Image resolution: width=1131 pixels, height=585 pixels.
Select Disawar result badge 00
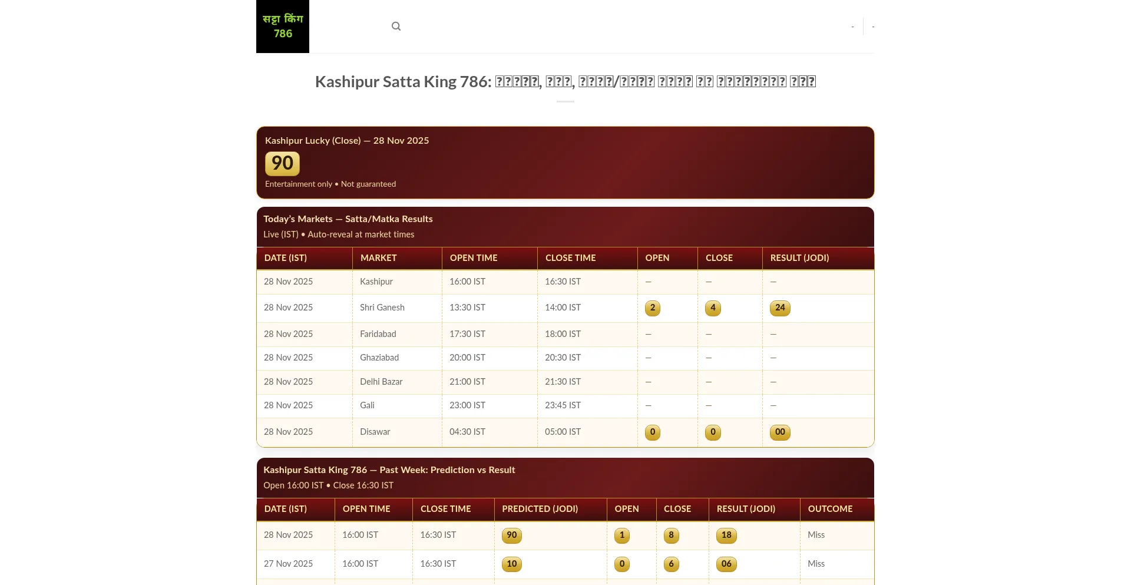780,432
